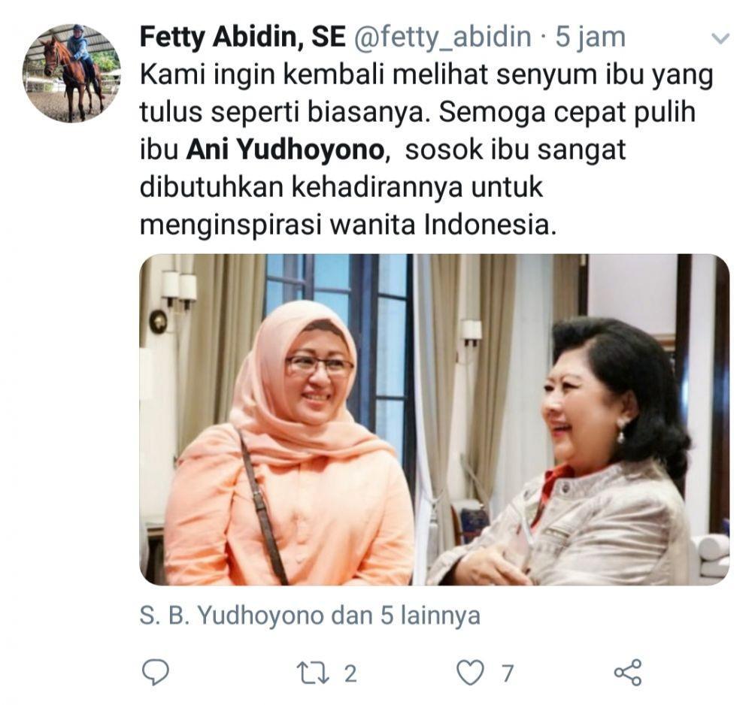The image size is (752, 705).
Task: View the attached photo of two women
Action: pos(435,419)
